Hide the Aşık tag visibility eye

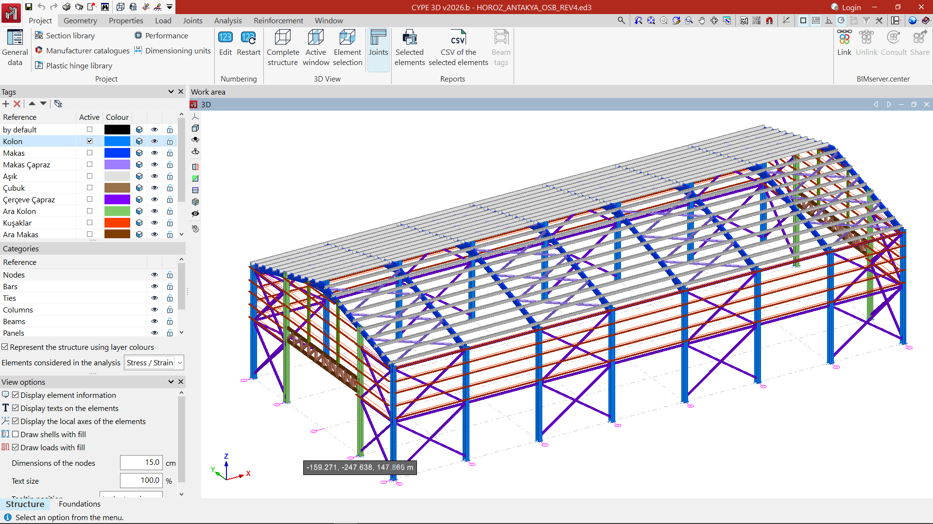[x=155, y=176]
